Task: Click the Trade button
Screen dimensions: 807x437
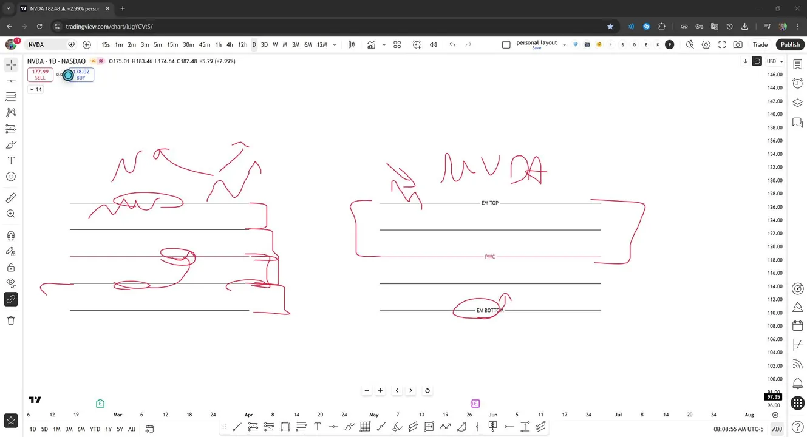Action: [x=760, y=45]
